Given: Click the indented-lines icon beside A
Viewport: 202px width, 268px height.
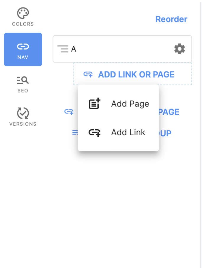Looking at the screenshot, I should pyautogui.click(x=63, y=49).
